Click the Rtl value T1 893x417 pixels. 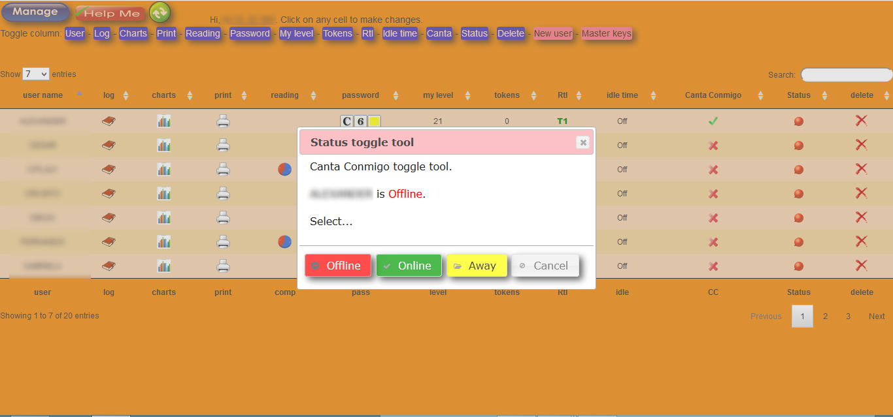562,121
